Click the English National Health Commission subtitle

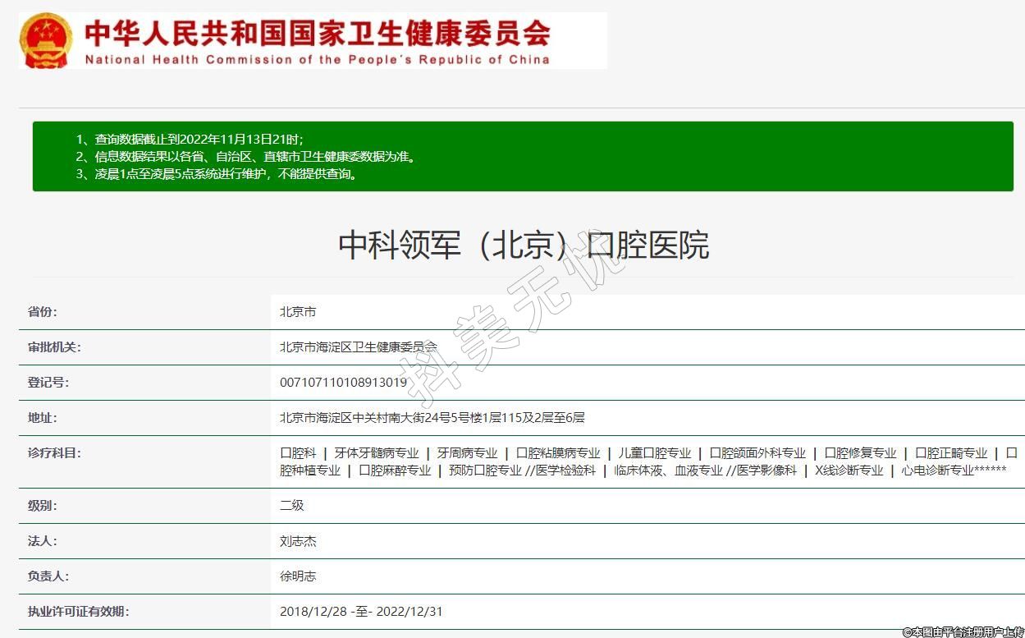coord(317,60)
